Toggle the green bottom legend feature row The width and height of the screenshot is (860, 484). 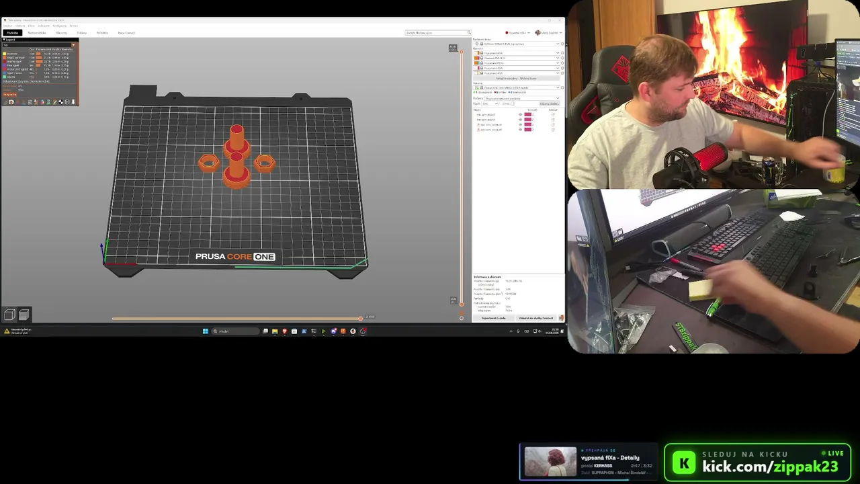37,77
